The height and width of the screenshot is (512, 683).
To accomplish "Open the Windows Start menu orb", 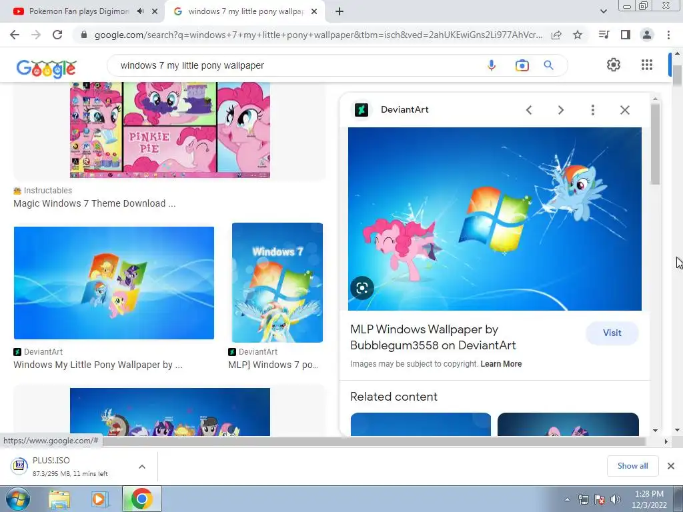I will pos(17,499).
